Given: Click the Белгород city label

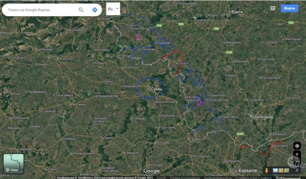Looking at the screenshot, I should tap(264, 117).
